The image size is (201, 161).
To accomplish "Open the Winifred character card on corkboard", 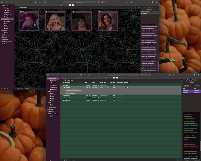I will coord(29,21).
